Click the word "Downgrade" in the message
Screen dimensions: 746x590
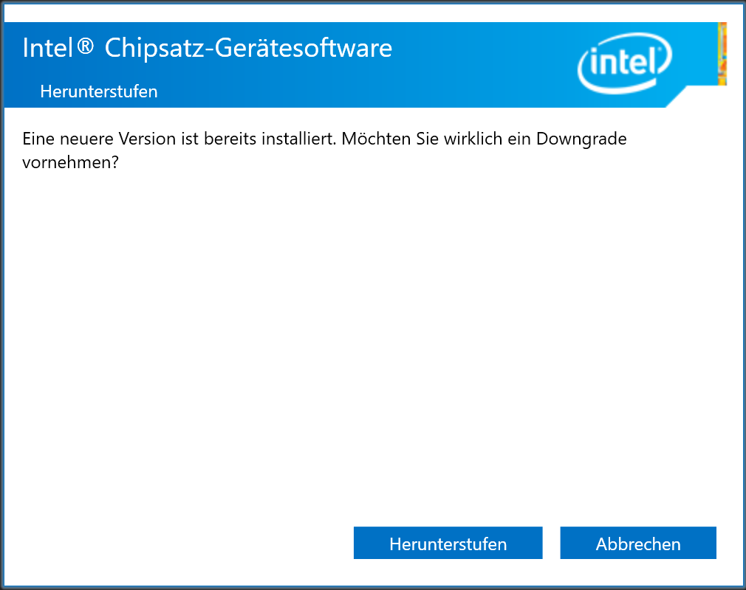point(581,139)
